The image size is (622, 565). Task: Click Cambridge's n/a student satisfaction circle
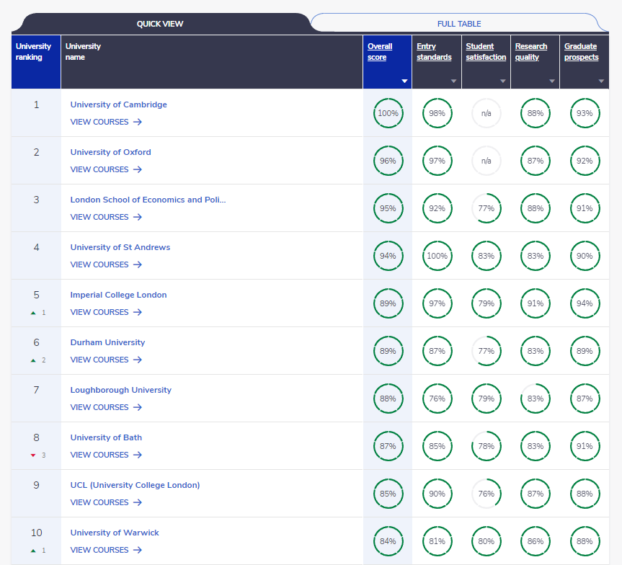pos(487,113)
